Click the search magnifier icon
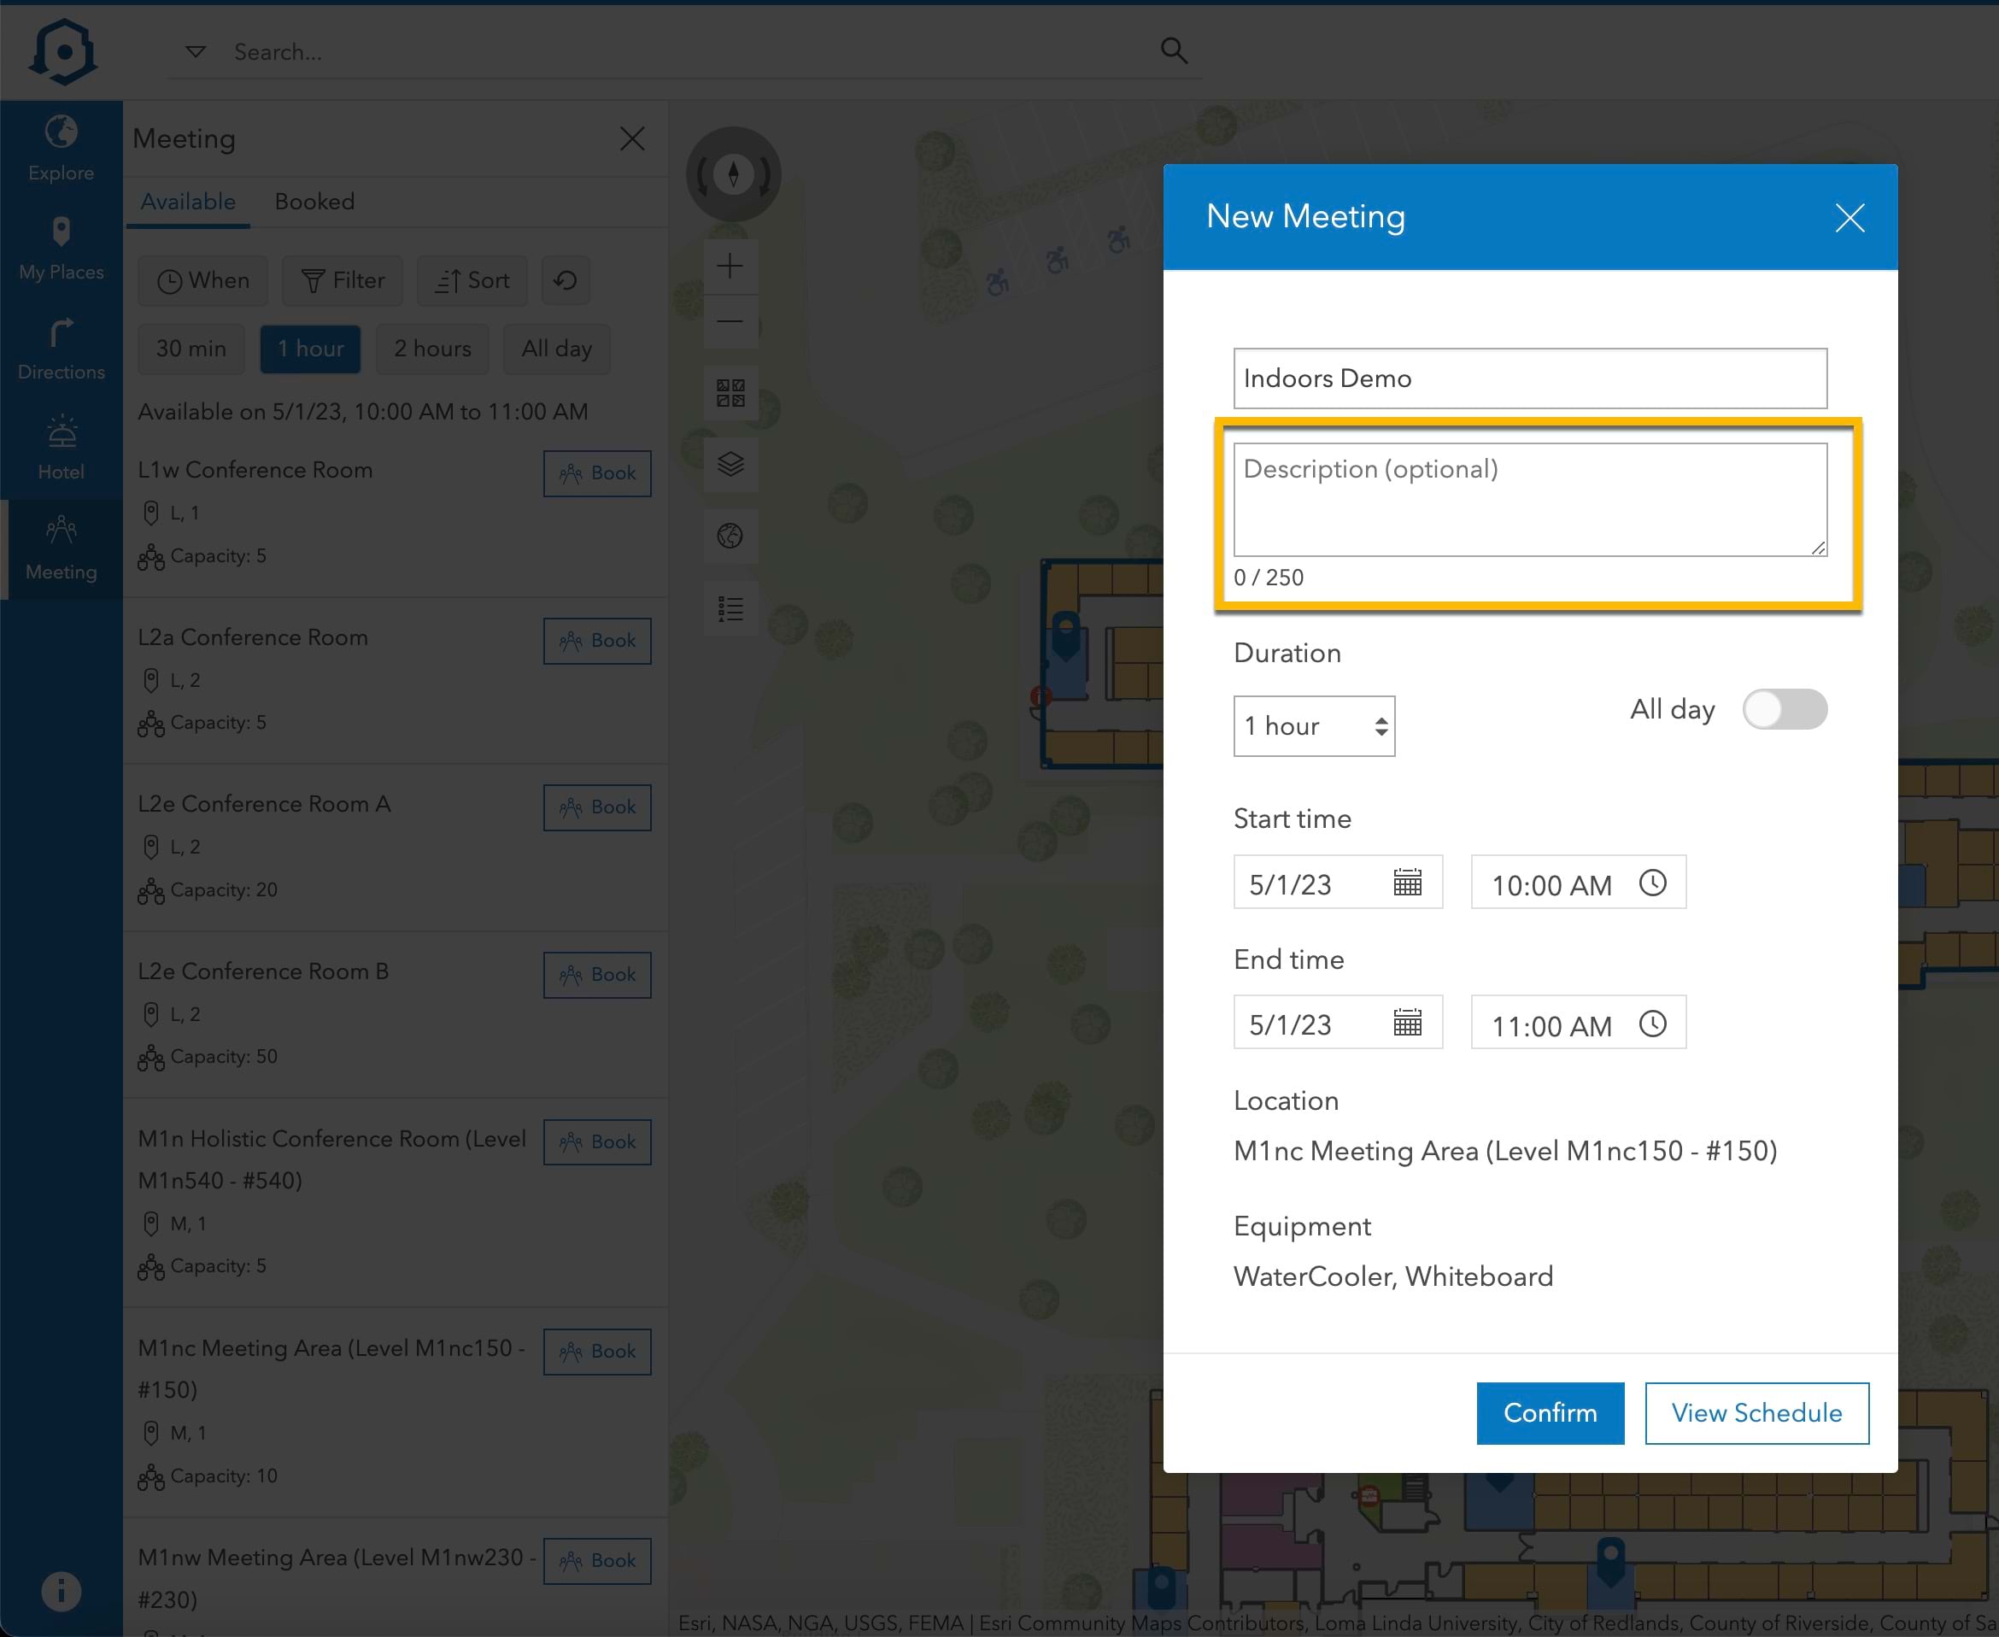Image resolution: width=1999 pixels, height=1637 pixels. [x=1173, y=51]
